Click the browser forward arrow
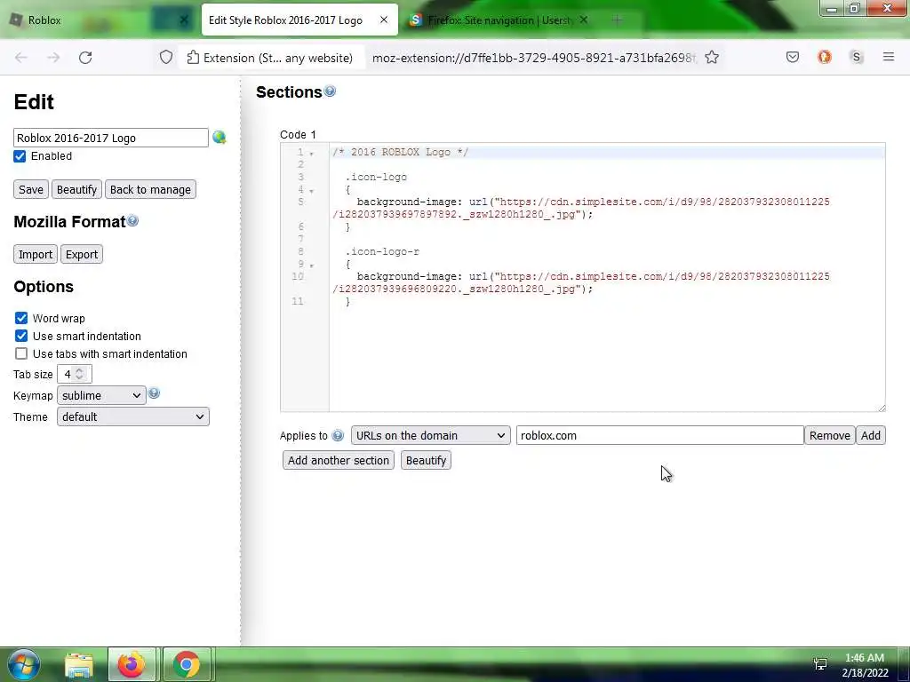The height and width of the screenshot is (682, 910). pyautogui.click(x=53, y=58)
